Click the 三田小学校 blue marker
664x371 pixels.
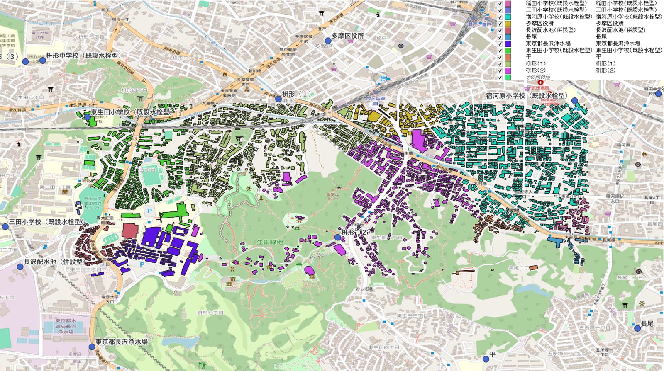(x=5, y=226)
